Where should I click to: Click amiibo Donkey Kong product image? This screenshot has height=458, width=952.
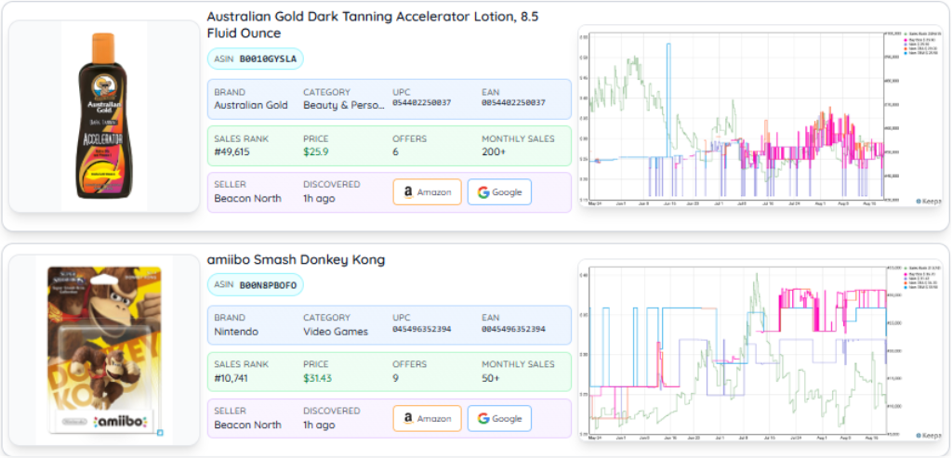pos(104,349)
